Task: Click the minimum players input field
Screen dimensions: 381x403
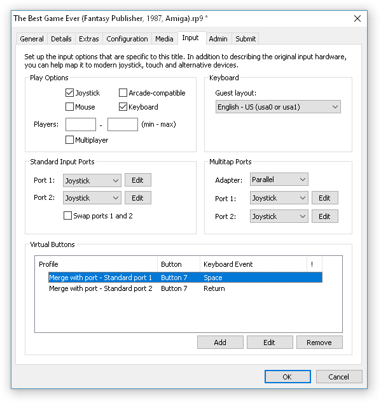Action: pyautogui.click(x=81, y=124)
